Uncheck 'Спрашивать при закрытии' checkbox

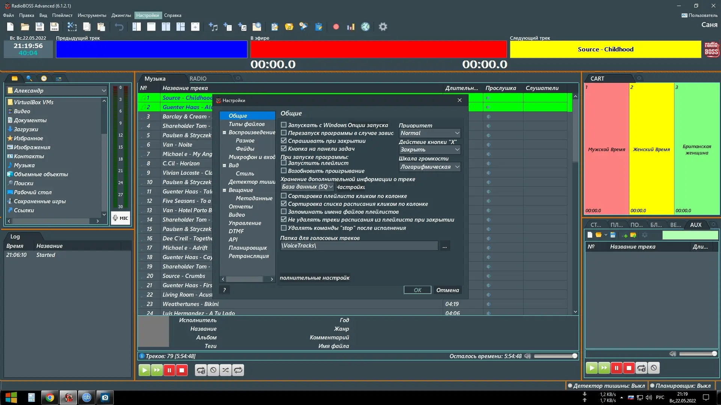(284, 141)
